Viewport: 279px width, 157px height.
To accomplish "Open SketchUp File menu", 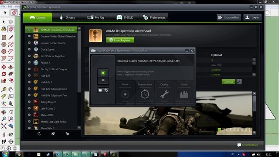I will (3, 7).
